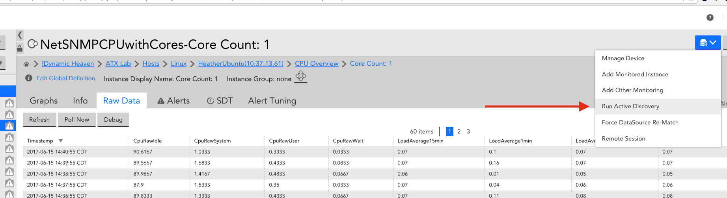The width and height of the screenshot is (727, 198).
Task: Click the Debug button
Action: pyautogui.click(x=113, y=120)
